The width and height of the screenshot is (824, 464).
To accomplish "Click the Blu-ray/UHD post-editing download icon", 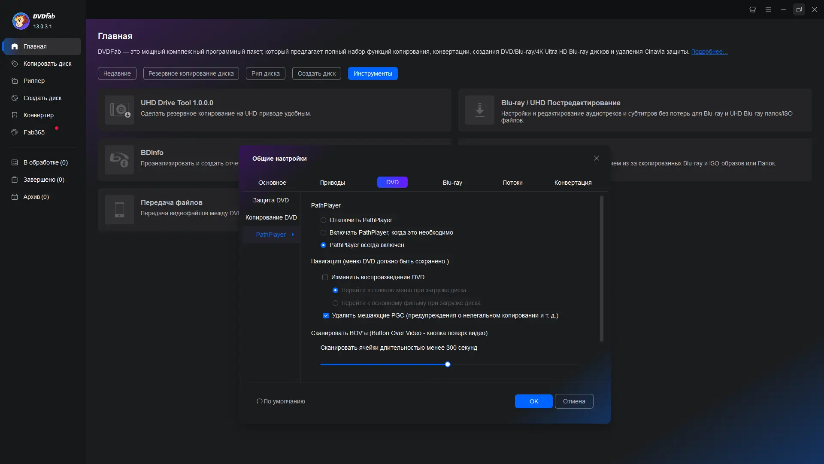I will tap(480, 110).
